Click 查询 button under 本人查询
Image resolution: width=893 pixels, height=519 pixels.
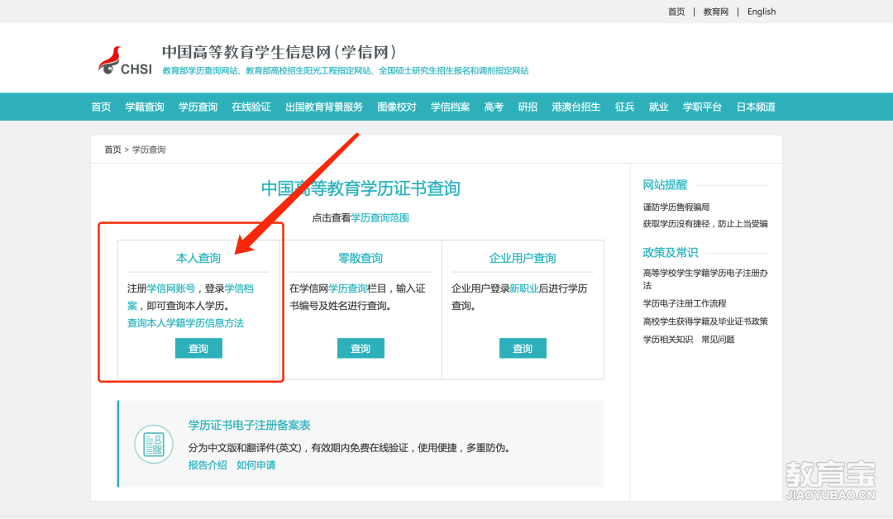(x=198, y=348)
